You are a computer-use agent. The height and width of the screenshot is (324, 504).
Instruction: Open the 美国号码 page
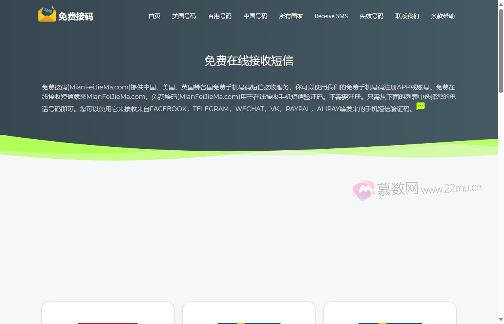(184, 16)
